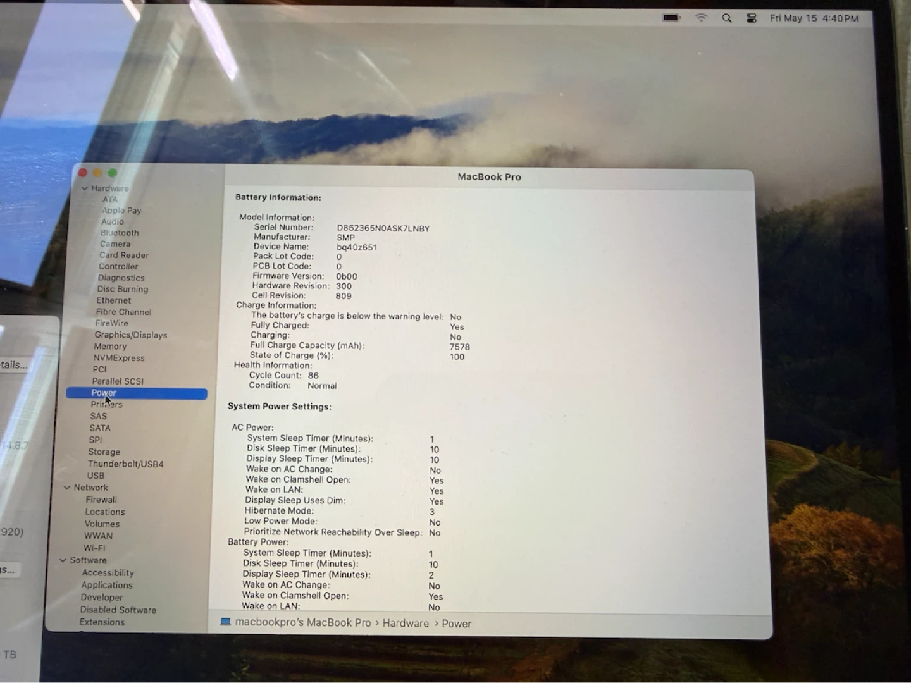Image resolution: width=911 pixels, height=683 pixels.
Task: Select Card Reader in the sidebar
Action: pyautogui.click(x=124, y=255)
